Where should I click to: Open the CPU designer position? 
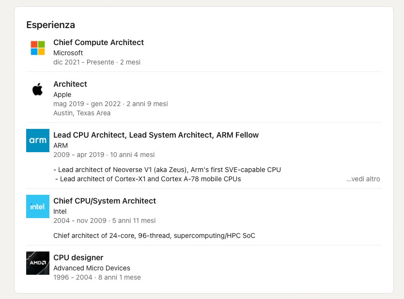78,257
